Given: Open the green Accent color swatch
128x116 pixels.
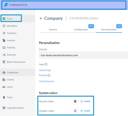Looking at the screenshot, I should (x=75, y=101).
